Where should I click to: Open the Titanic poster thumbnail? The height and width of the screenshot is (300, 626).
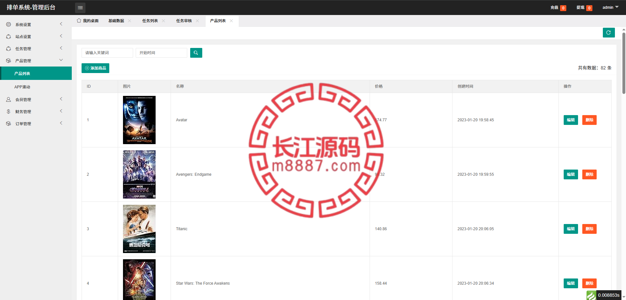click(x=139, y=229)
